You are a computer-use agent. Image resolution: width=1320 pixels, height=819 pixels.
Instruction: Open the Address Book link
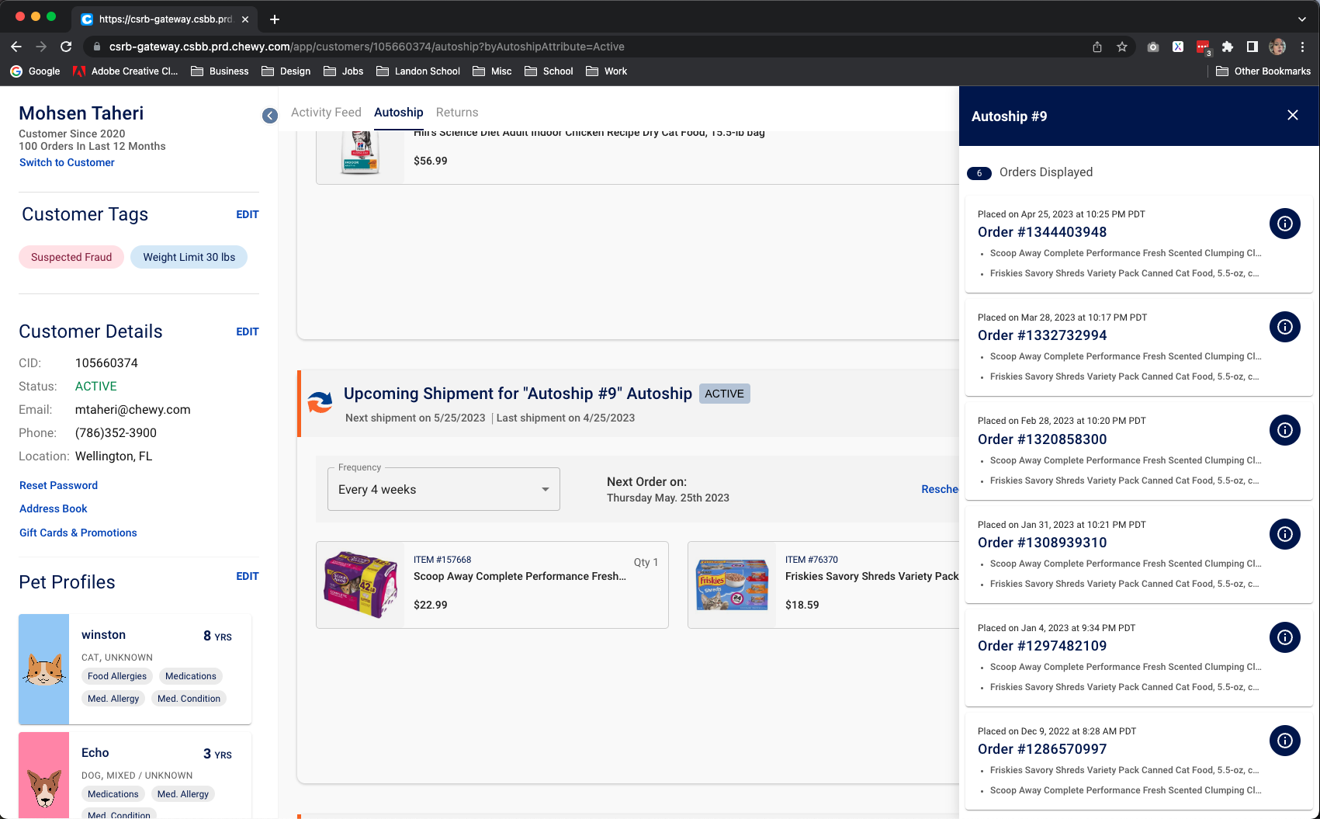coord(54,508)
